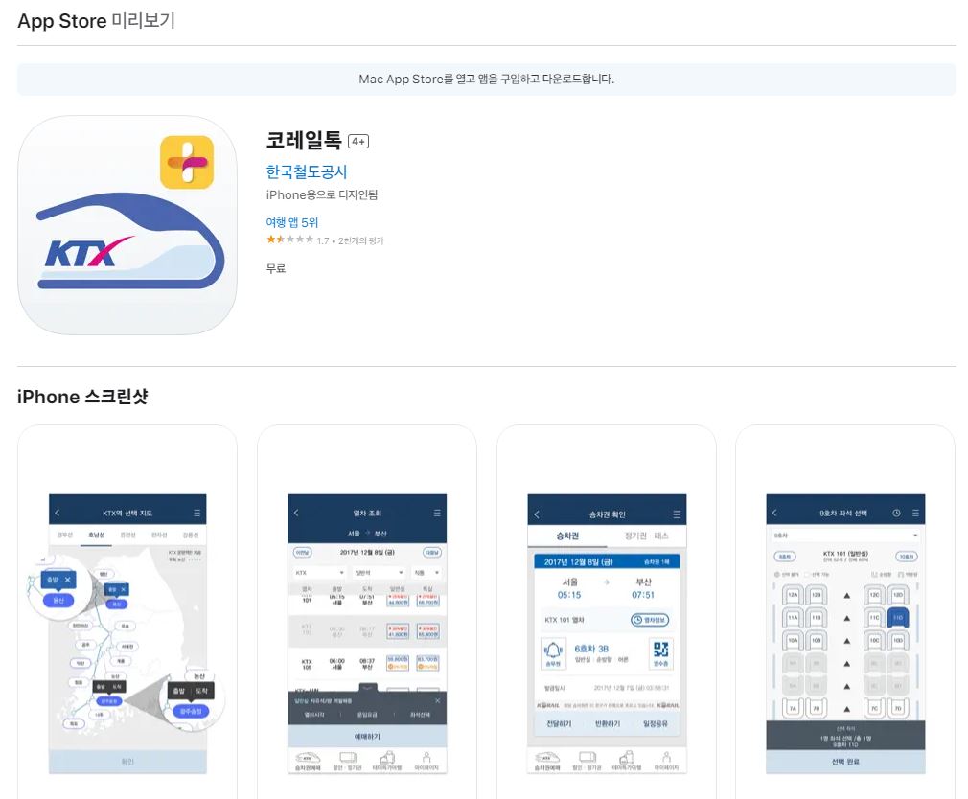
Task: Select the highlighted blue seat 11D
Action: [898, 617]
